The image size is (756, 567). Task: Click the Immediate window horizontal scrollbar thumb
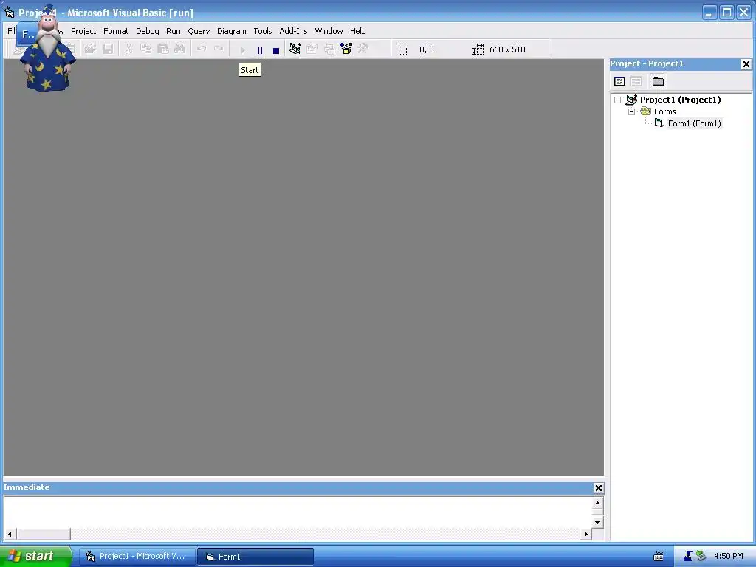click(44, 534)
